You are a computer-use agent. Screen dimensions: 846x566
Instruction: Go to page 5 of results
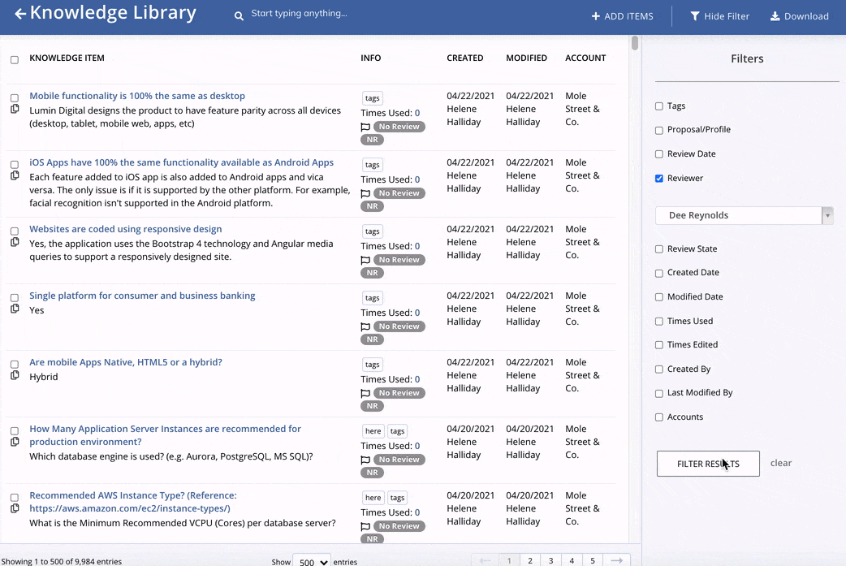[x=593, y=560]
